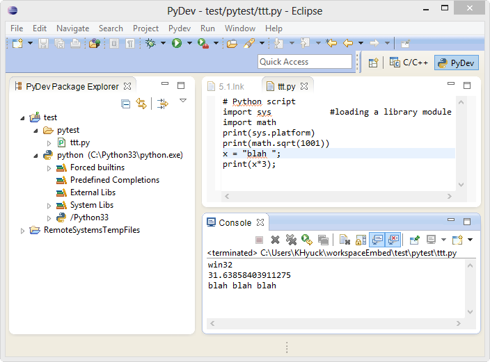
Task: Open the New wizard dropdown arrow
Action: (30, 43)
